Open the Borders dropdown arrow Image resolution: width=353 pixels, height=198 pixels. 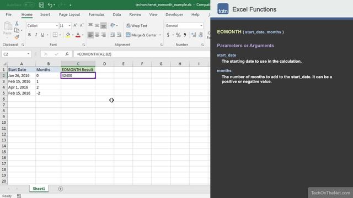click(60, 35)
